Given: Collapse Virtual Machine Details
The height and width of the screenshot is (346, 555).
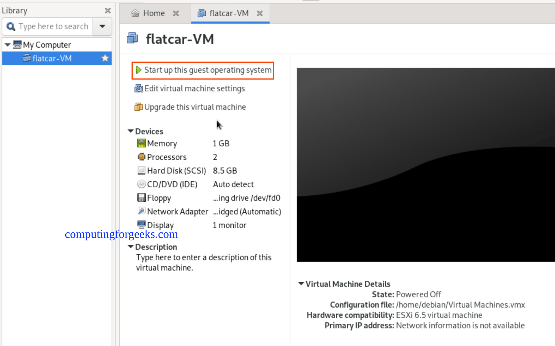Looking at the screenshot, I should pos(301,284).
